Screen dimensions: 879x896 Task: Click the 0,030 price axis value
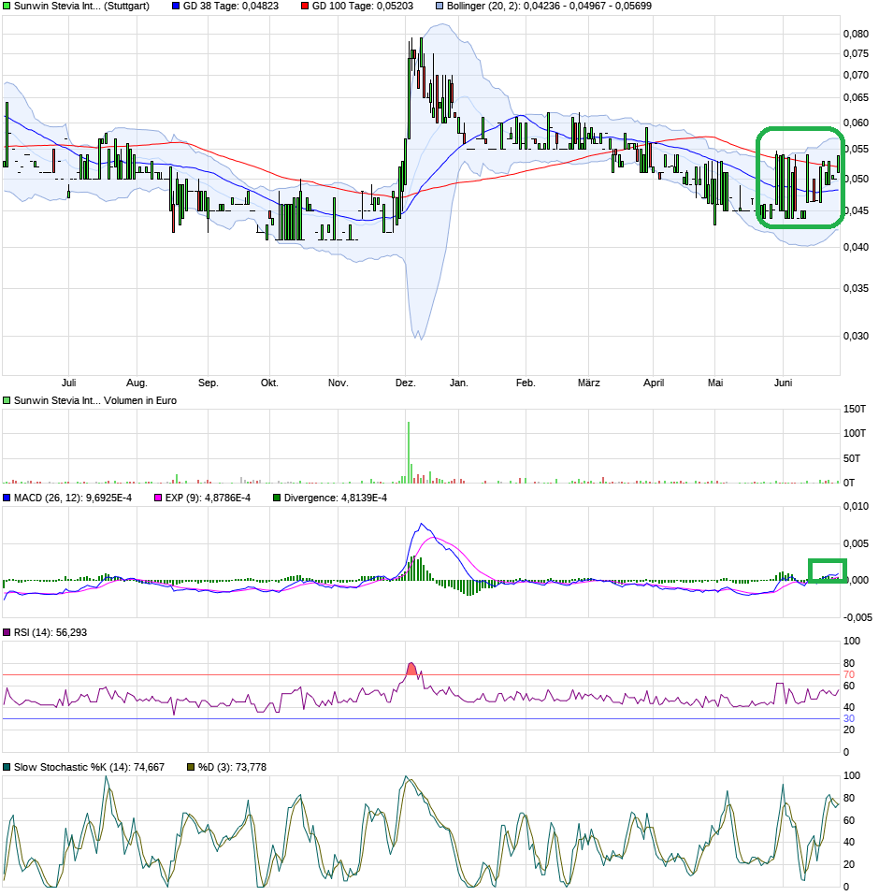tap(856, 336)
